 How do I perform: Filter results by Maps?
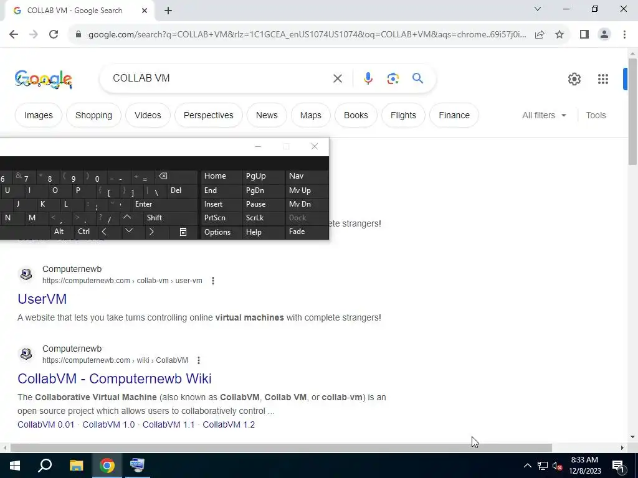click(x=310, y=115)
